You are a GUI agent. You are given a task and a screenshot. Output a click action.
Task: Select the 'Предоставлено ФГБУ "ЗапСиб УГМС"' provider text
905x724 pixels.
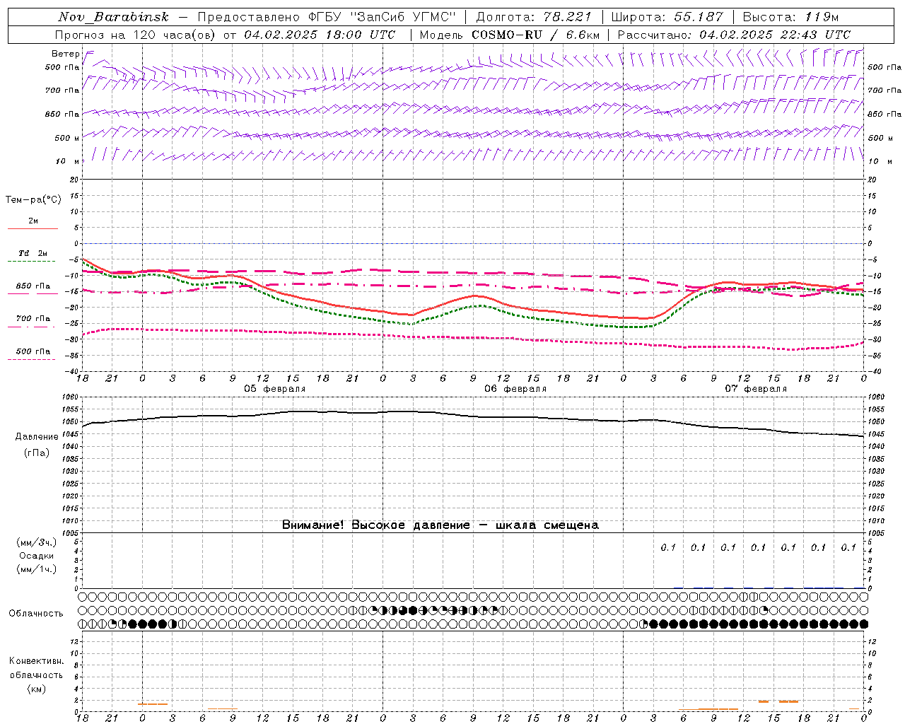pyautogui.click(x=327, y=17)
